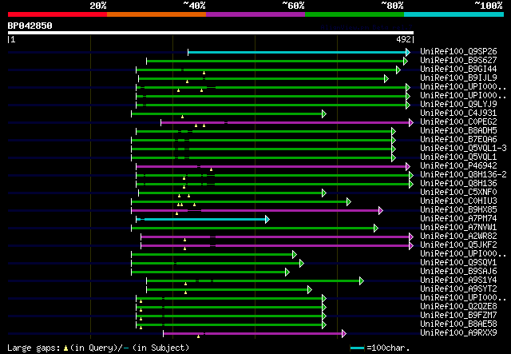Select the UniRef100_B9FZM7 label
The width and height of the screenshot is (511, 354).
458,315
